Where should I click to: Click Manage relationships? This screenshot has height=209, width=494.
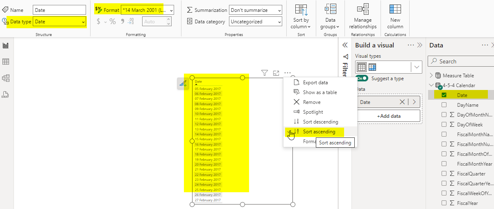tap(363, 17)
